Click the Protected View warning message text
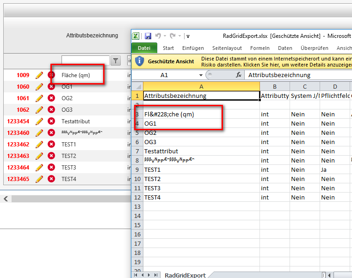Image resolution: width=352 pixels, height=278 pixels. pyautogui.click(x=276, y=62)
